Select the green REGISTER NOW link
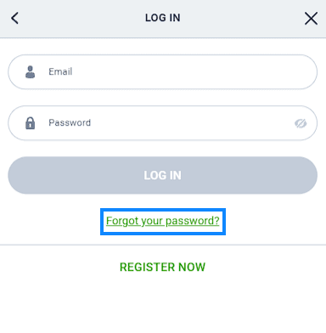The image size is (326, 333). pyautogui.click(x=163, y=267)
